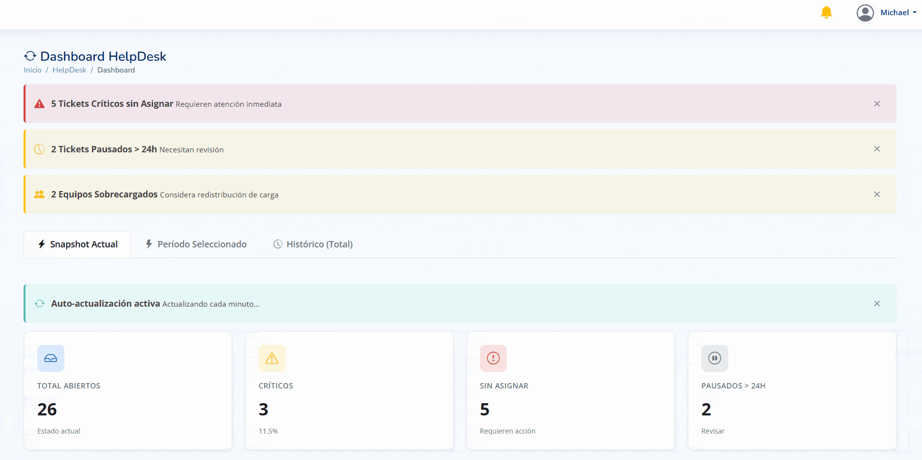Screen dimensions: 922x460
Task: Click the exclamation icon on Sin Asignar
Action: tap(493, 358)
